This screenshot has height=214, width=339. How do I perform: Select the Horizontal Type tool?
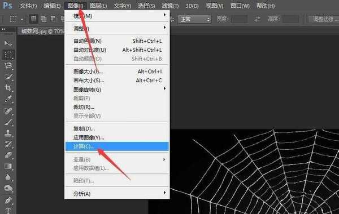(x=8, y=211)
